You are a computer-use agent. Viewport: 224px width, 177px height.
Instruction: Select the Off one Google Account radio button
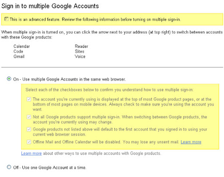(9, 167)
